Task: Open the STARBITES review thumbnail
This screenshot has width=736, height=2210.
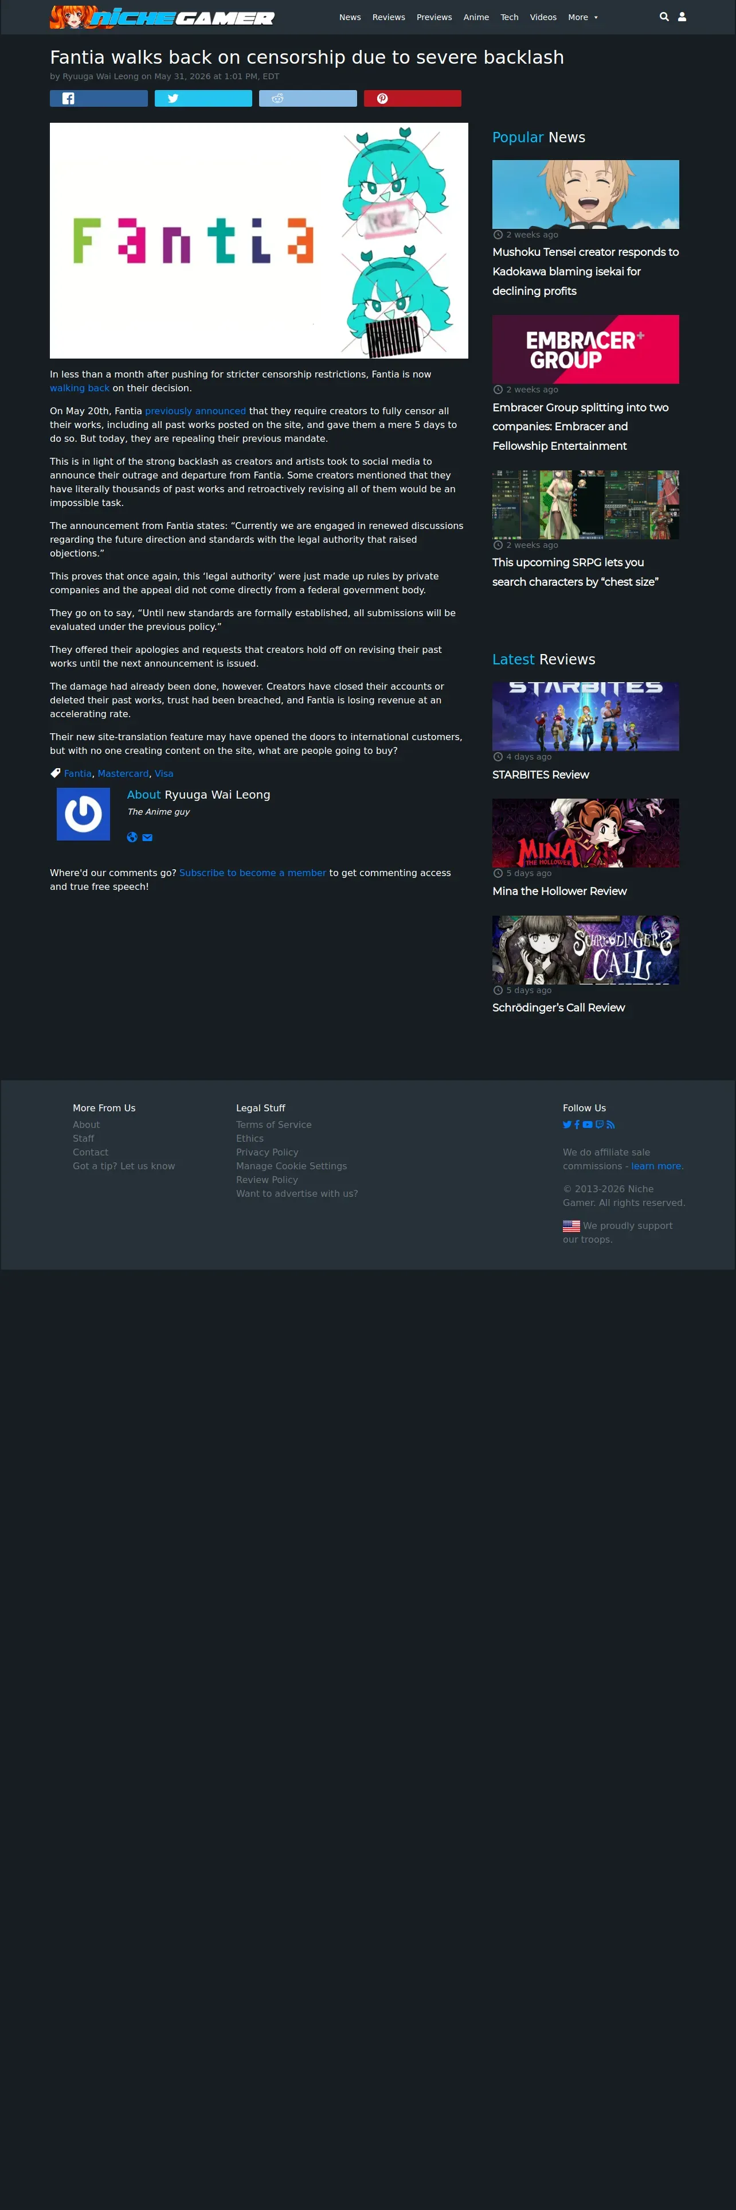Action: pos(585,717)
